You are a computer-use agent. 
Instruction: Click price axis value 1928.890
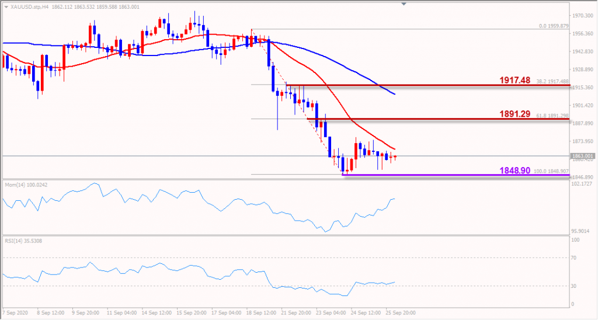(583, 69)
